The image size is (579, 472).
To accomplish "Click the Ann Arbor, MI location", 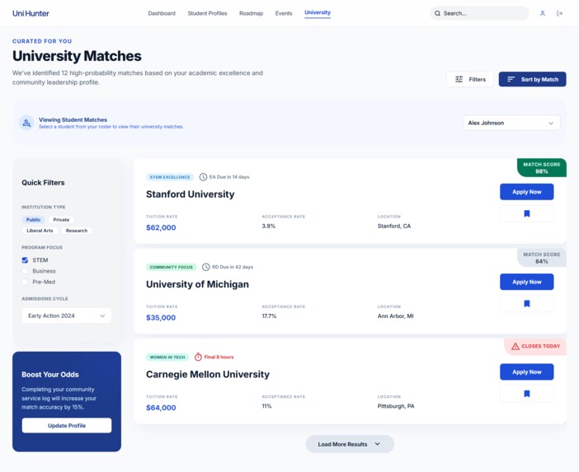I will pos(395,316).
